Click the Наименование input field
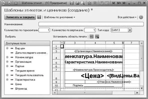 pos(91,24)
